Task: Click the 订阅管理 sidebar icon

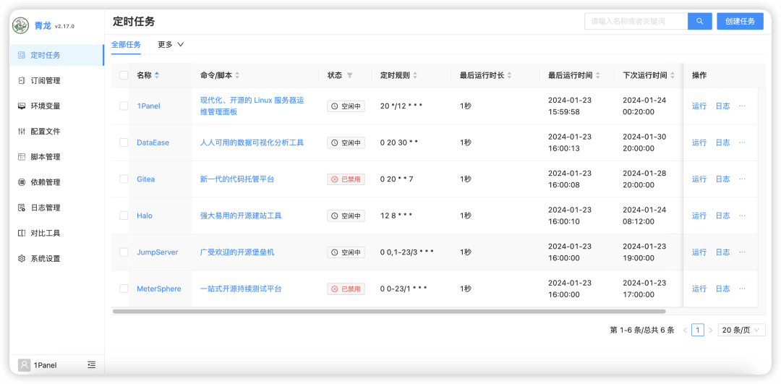Action: pos(22,81)
